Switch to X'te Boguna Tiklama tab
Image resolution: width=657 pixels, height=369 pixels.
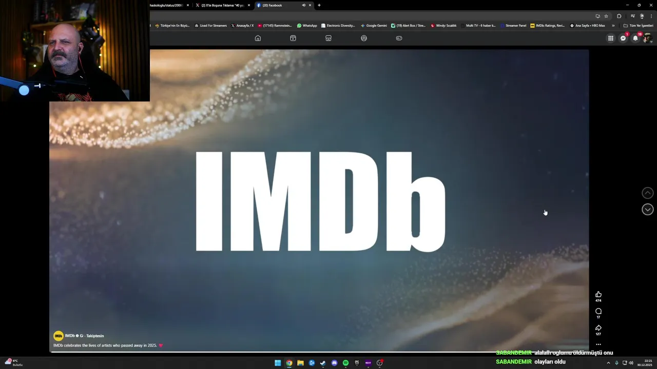[222, 5]
